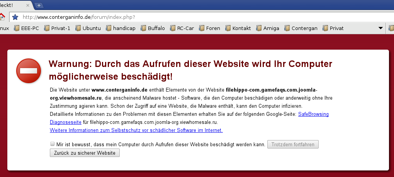Select the Foren bookmark folder
This screenshot has width=394, height=177.
(209, 28)
